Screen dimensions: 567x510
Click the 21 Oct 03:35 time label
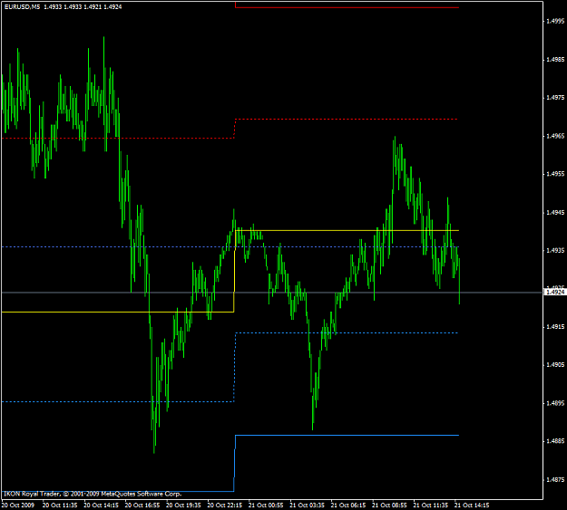(x=307, y=505)
